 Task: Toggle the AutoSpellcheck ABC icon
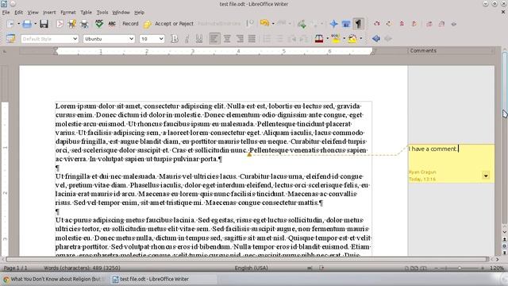112,24
